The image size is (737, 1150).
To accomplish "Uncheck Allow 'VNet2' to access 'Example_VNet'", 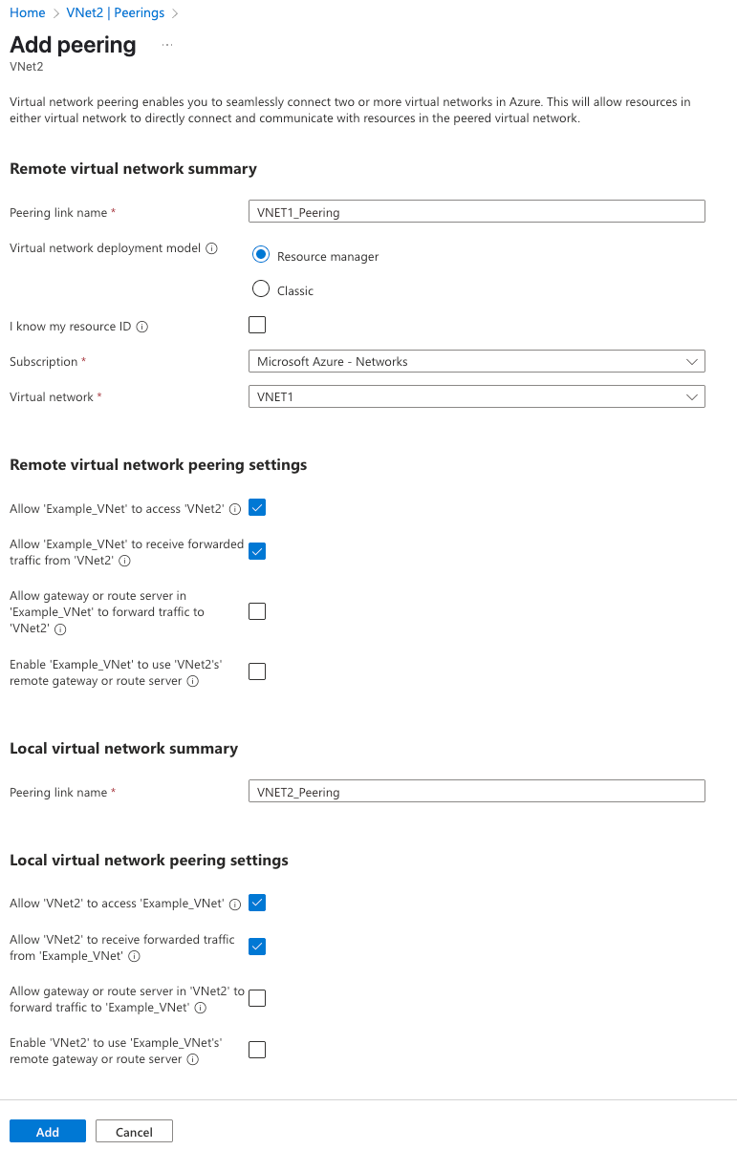I will click(x=257, y=903).
